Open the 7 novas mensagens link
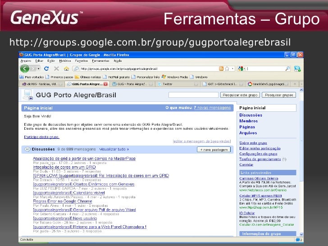The width and height of the screenshot is (328, 246). [x=212, y=108]
